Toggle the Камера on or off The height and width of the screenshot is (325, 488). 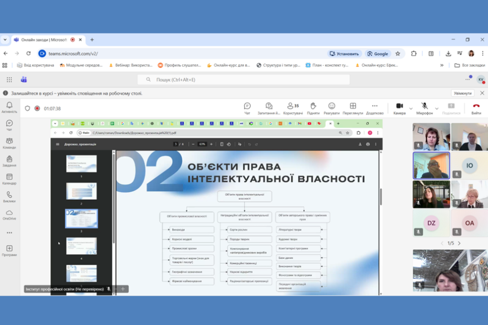tap(399, 108)
